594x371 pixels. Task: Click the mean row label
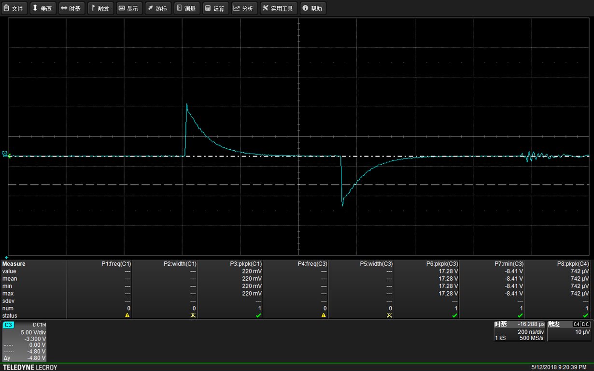coord(9,278)
